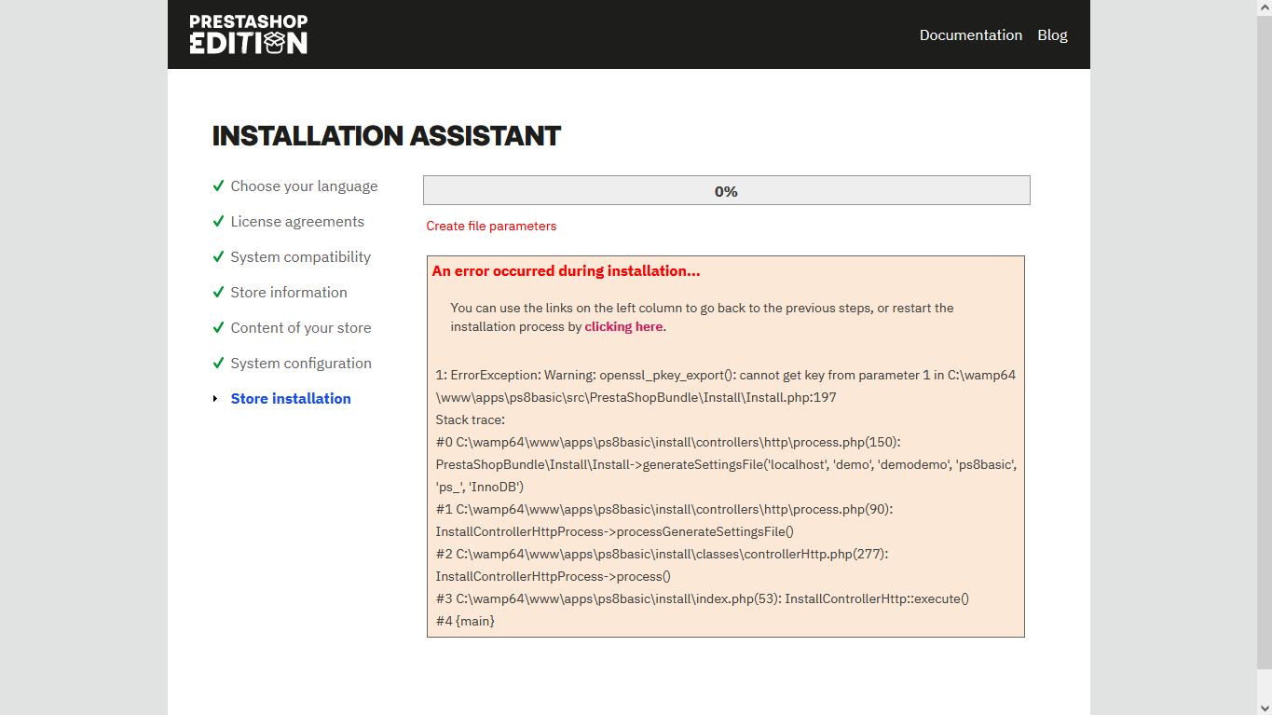Screen dimensions: 1272x715
Task: Jump to the System configuration step
Action: [x=301, y=364]
